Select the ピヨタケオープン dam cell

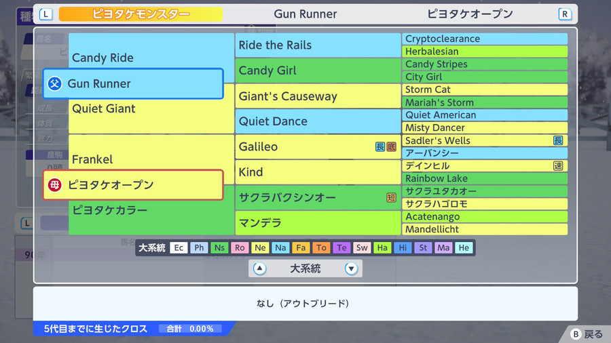[x=133, y=185]
